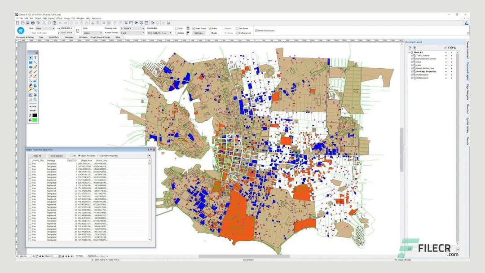Uncheck the Rulers option

pos(210,28)
